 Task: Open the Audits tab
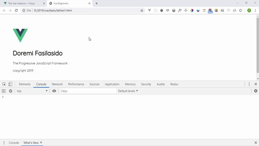(x=161, y=84)
